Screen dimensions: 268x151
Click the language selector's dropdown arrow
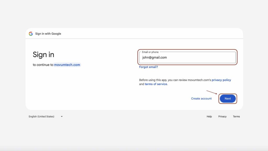62,116
